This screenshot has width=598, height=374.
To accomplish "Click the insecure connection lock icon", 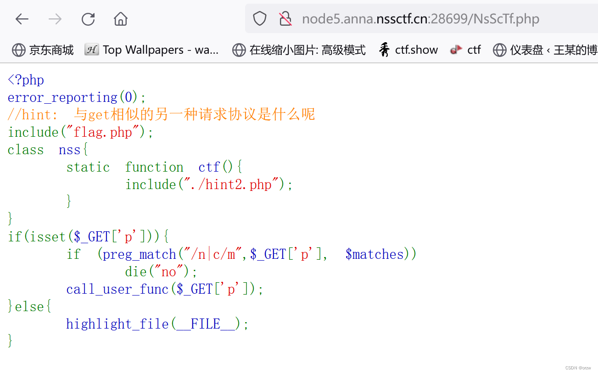I will 285,18.
